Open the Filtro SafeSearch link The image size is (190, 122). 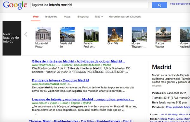click(180, 4)
